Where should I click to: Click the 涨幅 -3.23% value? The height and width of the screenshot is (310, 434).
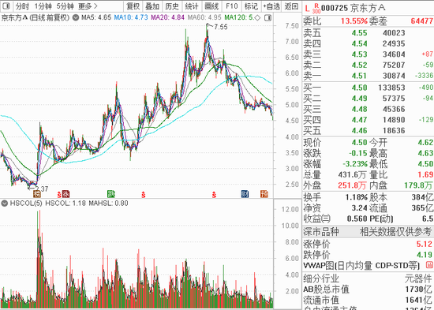click(355, 164)
